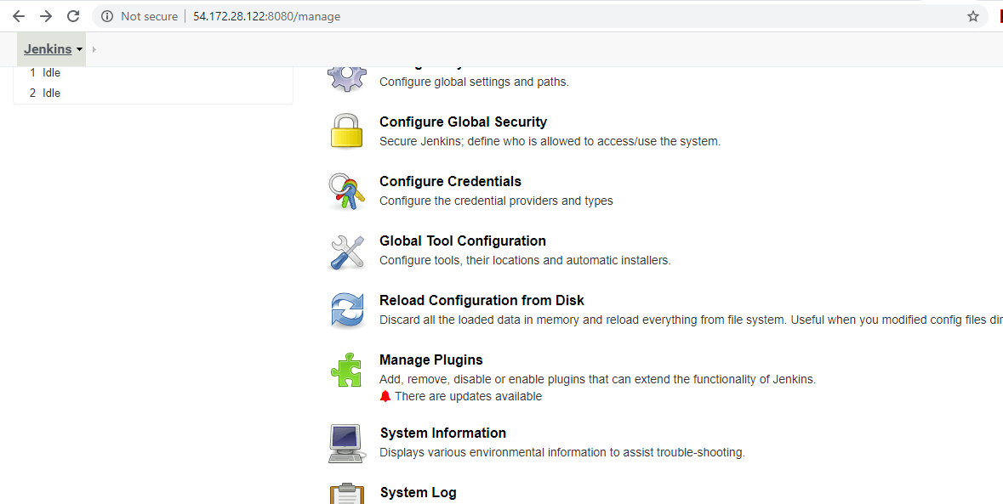Open the Jenkins breadcrumb dropdown arrow
Viewport: 1003px width, 504px height.
point(79,50)
